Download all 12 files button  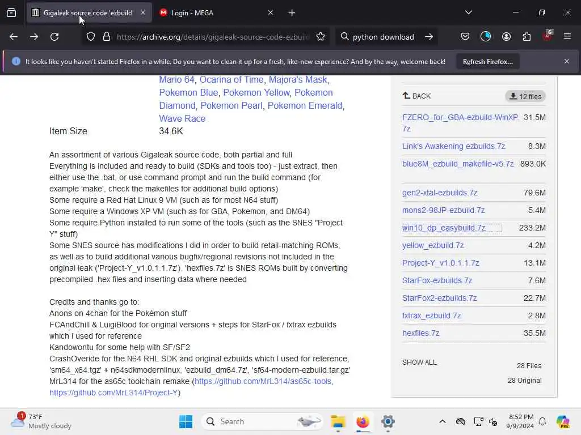click(x=525, y=96)
